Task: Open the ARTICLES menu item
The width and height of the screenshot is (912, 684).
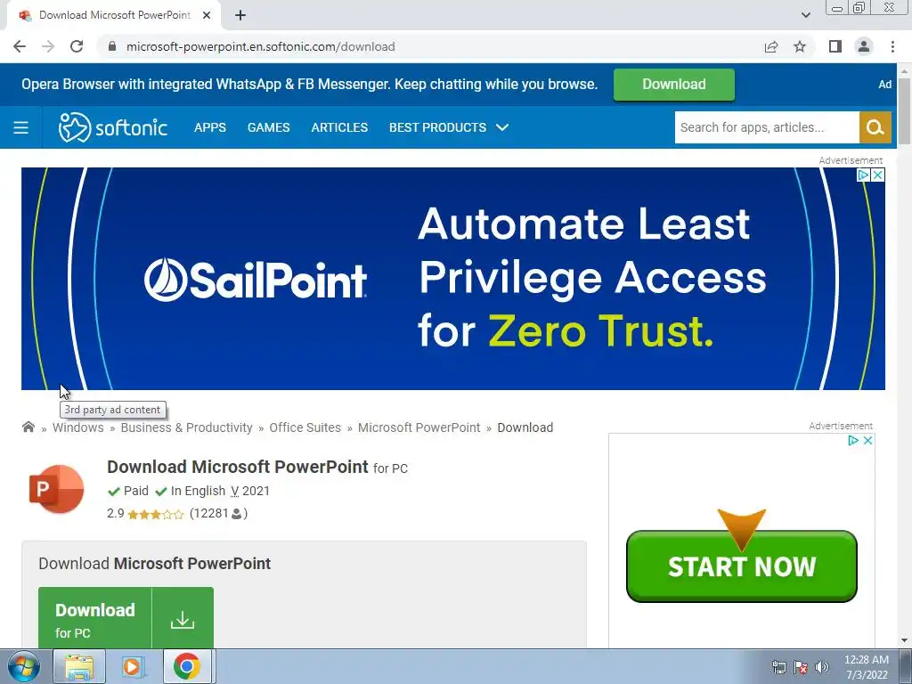Action: (339, 127)
